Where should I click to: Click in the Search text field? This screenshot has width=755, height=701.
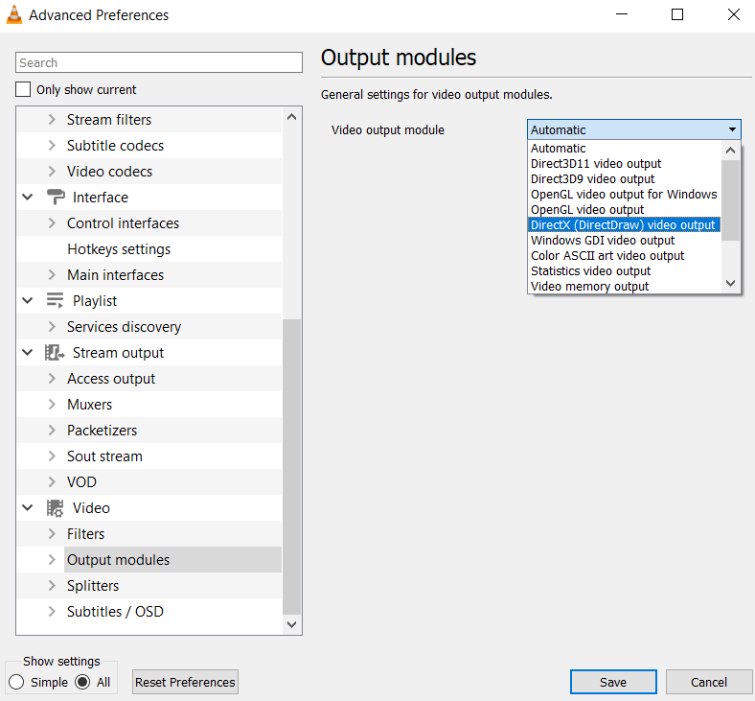click(159, 62)
